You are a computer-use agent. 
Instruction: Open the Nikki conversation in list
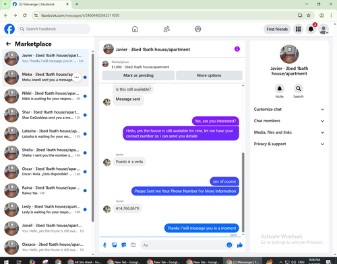pos(45,96)
